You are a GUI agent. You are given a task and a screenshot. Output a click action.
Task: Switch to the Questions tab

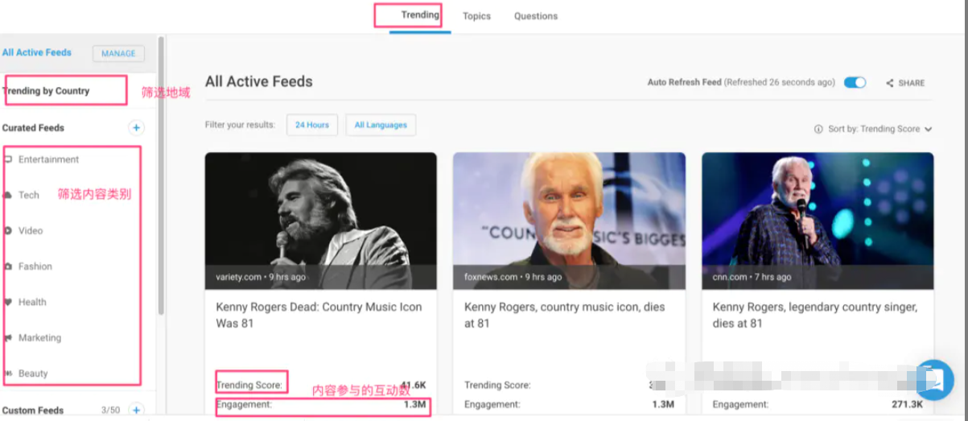pyautogui.click(x=536, y=16)
